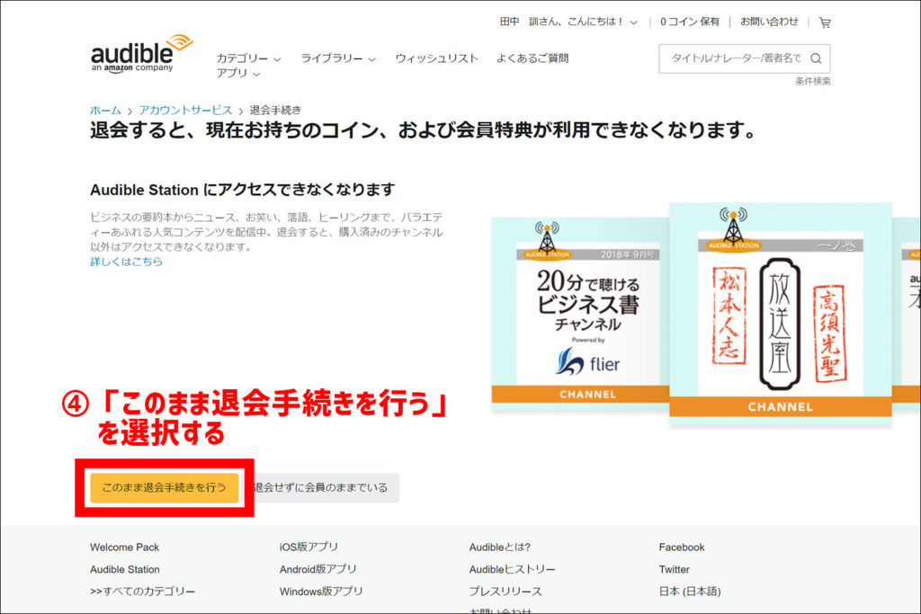The width and height of the screenshot is (921, 614).
Task: Click the 条件検索 advanced search link
Action: 813,81
